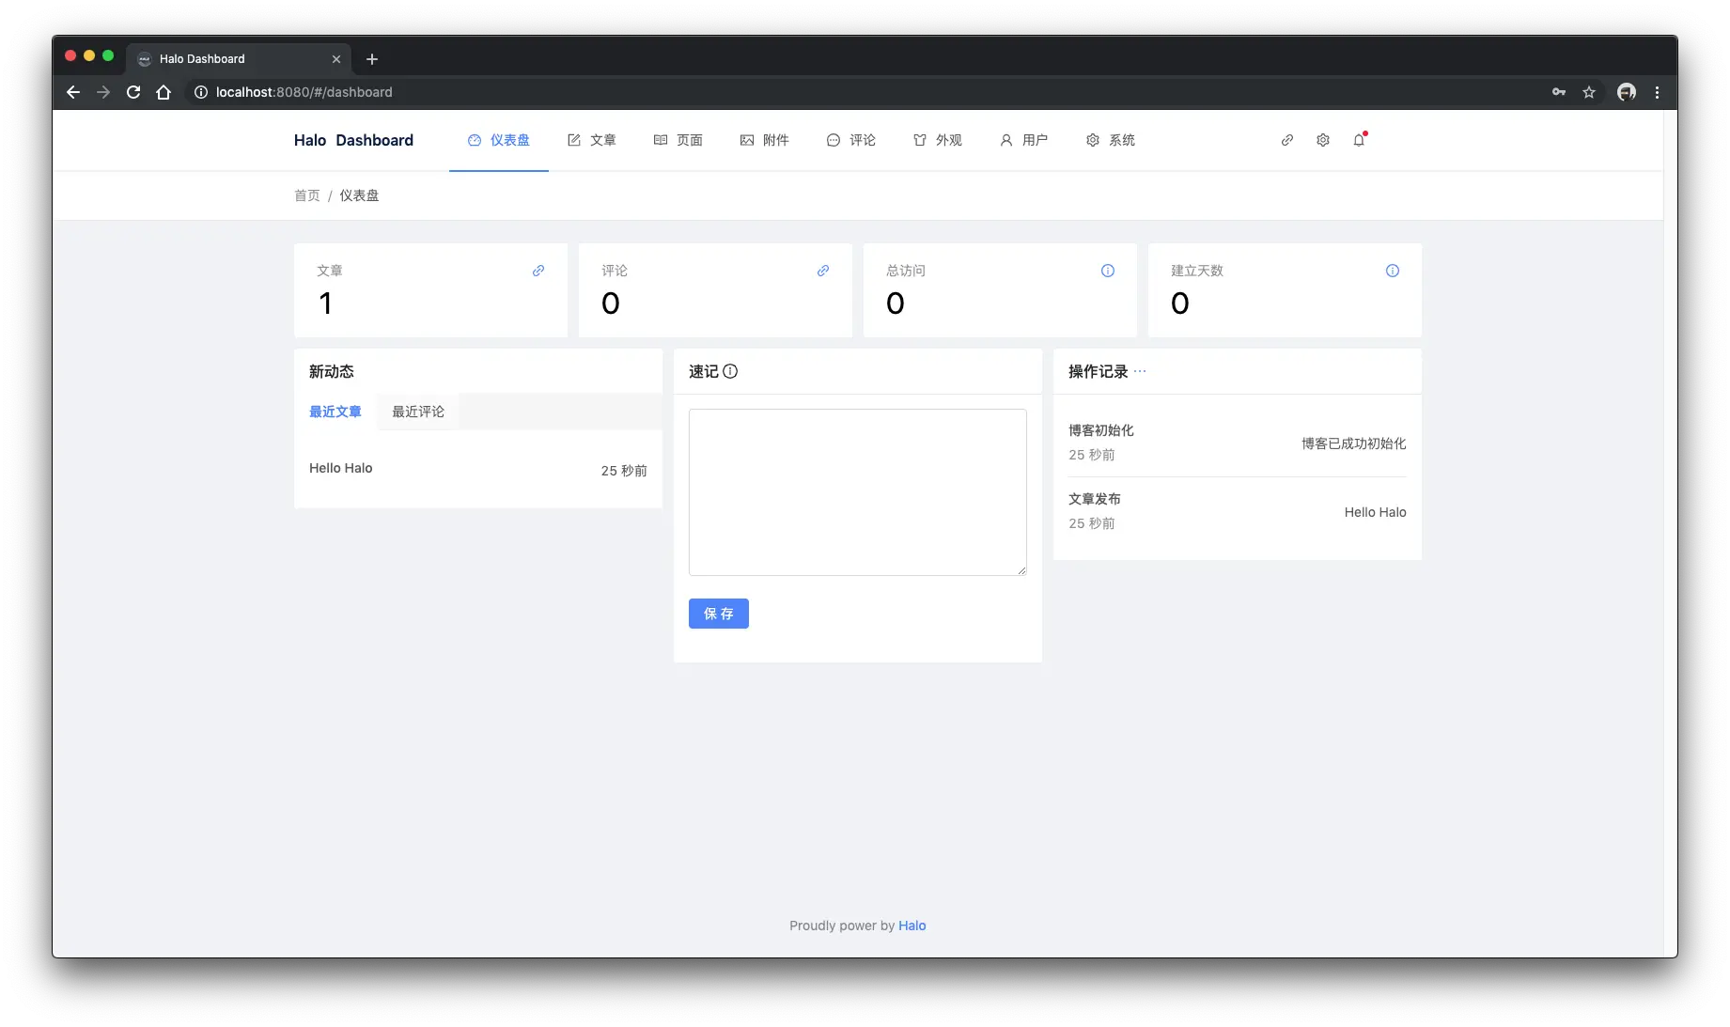Click the link icon on the 评论 stats card

pos(822,271)
